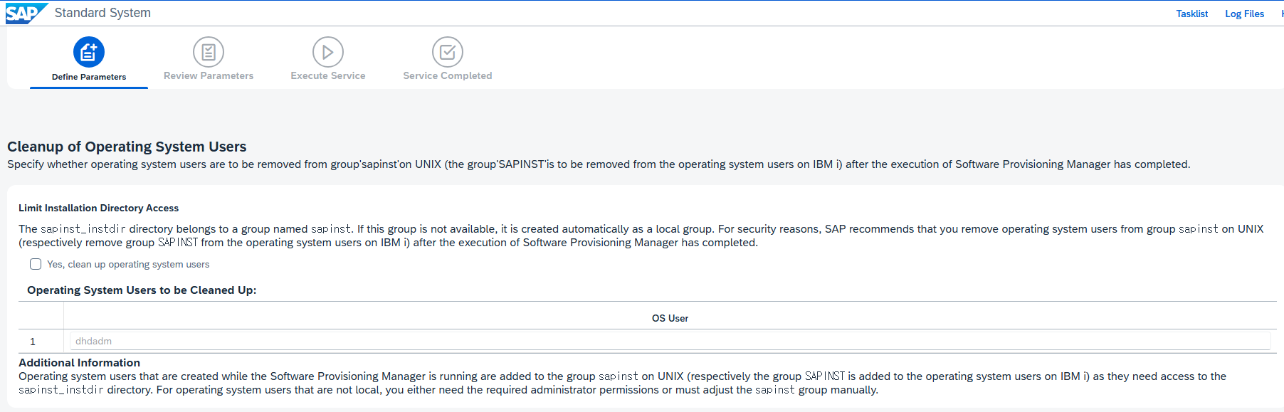Image resolution: width=1284 pixels, height=412 pixels.
Task: Open the Log Files link
Action: tap(1244, 14)
